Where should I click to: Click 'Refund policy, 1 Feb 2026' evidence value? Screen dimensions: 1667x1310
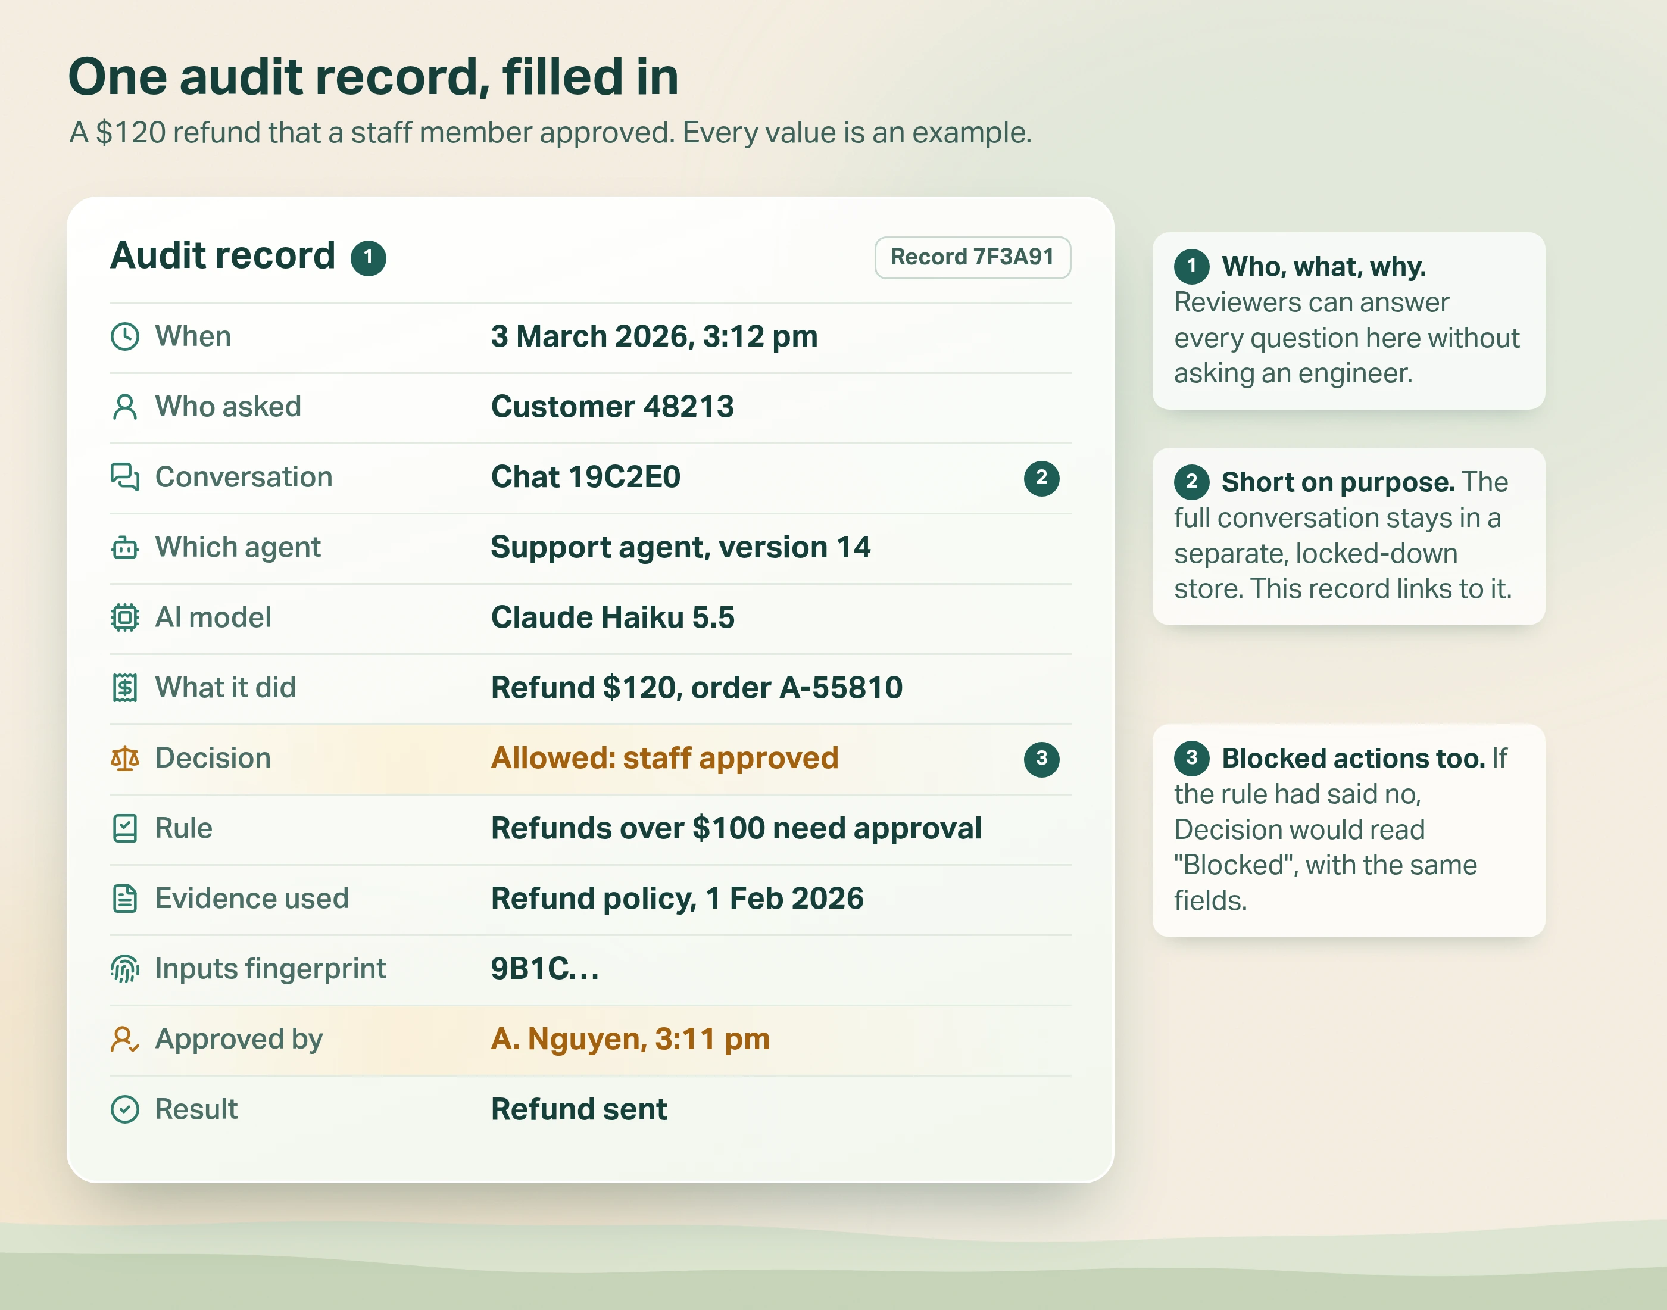tap(677, 899)
